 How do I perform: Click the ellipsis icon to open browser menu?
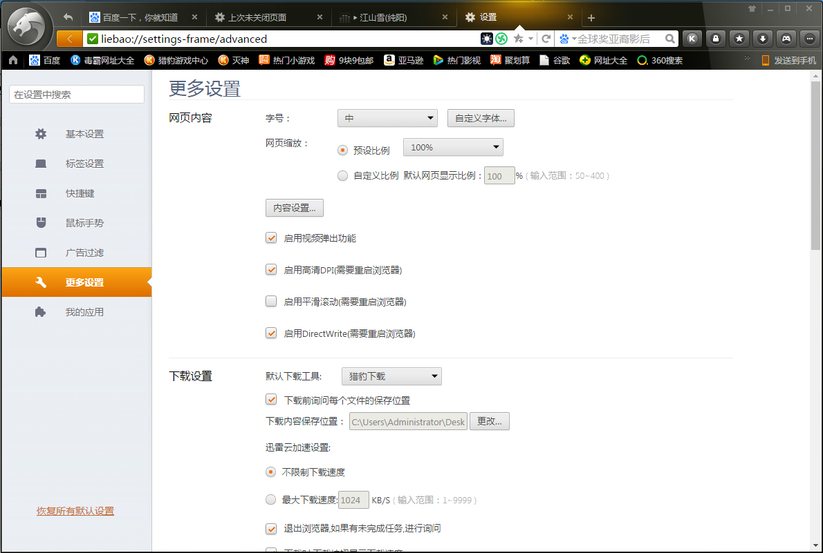[x=810, y=39]
